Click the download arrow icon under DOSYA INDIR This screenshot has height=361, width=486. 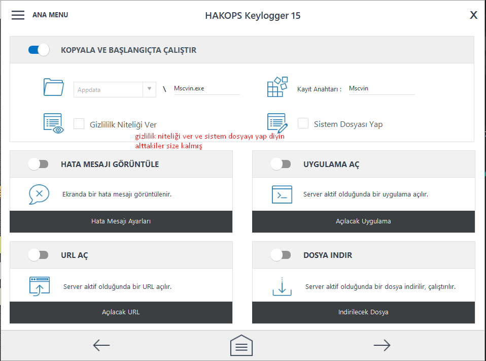coord(282,286)
